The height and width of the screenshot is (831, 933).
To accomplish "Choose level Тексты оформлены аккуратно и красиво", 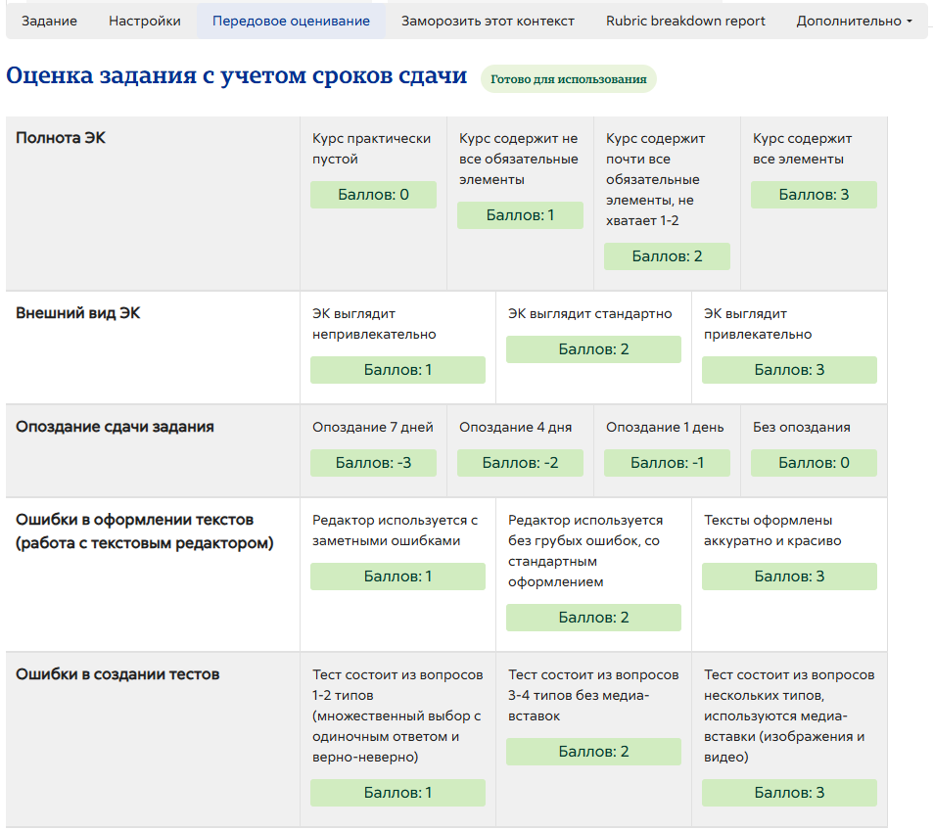I will tap(772, 531).
